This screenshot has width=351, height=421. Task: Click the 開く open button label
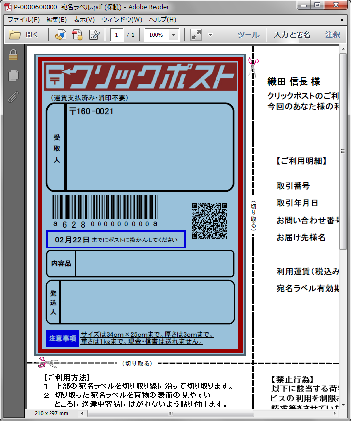pyautogui.click(x=32, y=35)
